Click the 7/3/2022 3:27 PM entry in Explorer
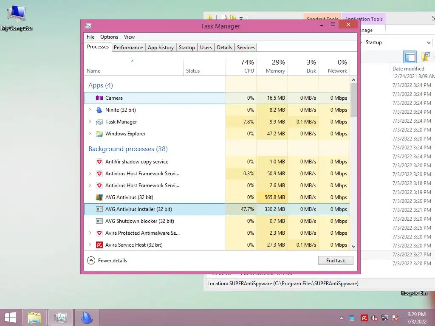 [x=412, y=254]
